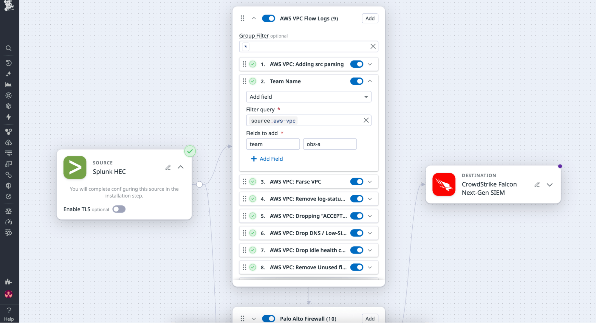Toggle off the Team Name processor

pos(357,81)
